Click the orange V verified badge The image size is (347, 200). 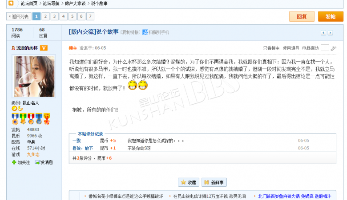pos(44,48)
